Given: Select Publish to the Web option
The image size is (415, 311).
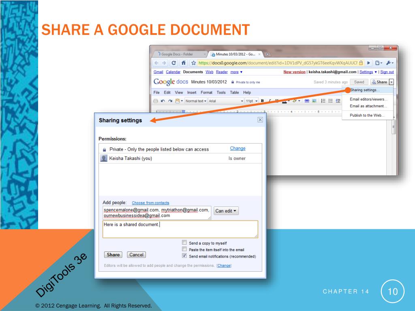Looking at the screenshot, I should click(x=367, y=115).
